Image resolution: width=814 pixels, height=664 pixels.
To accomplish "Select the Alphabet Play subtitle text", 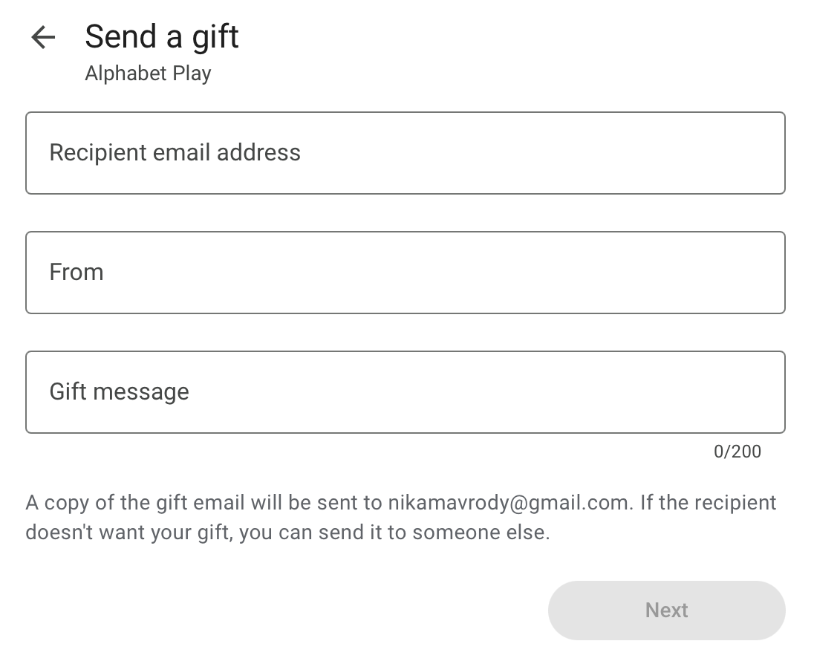I will 148,73.
